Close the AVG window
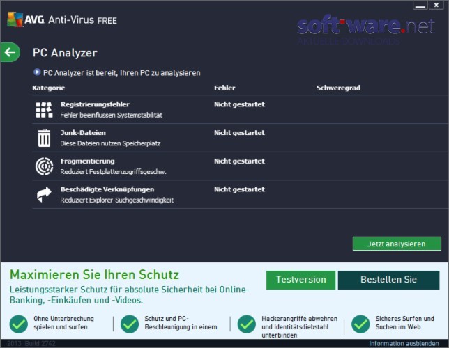The width and height of the screenshot is (449, 348). pos(436,5)
